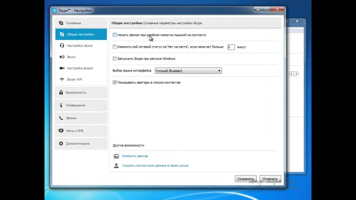Viewport: 356px width, 200px height.
Task: Click the Skype logo in the title bar
Action: (x=55, y=11)
